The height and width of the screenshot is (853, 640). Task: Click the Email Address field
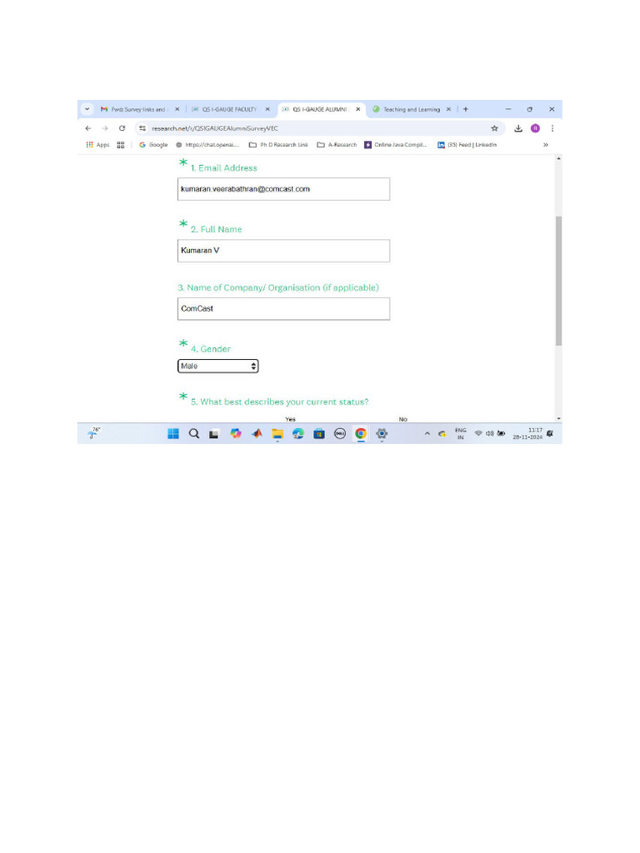(283, 189)
